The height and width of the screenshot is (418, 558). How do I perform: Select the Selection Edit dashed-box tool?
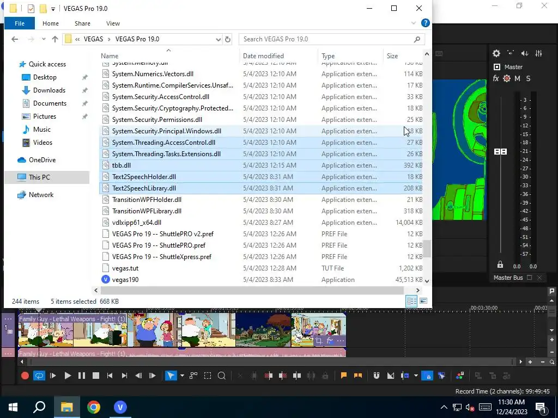208,376
